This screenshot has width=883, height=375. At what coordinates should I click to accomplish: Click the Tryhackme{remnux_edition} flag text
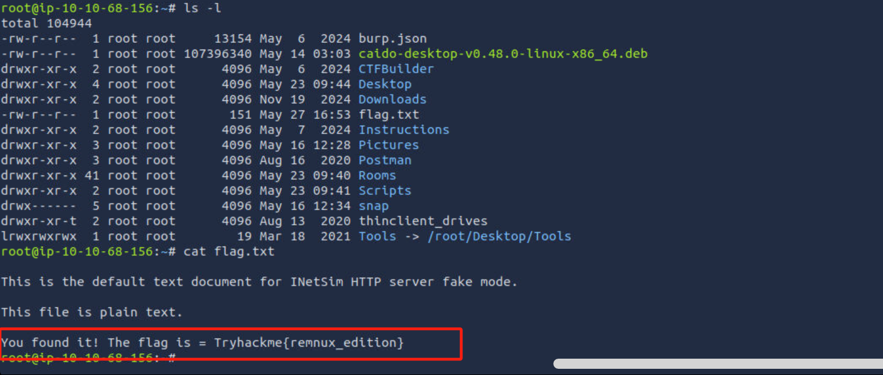(308, 342)
